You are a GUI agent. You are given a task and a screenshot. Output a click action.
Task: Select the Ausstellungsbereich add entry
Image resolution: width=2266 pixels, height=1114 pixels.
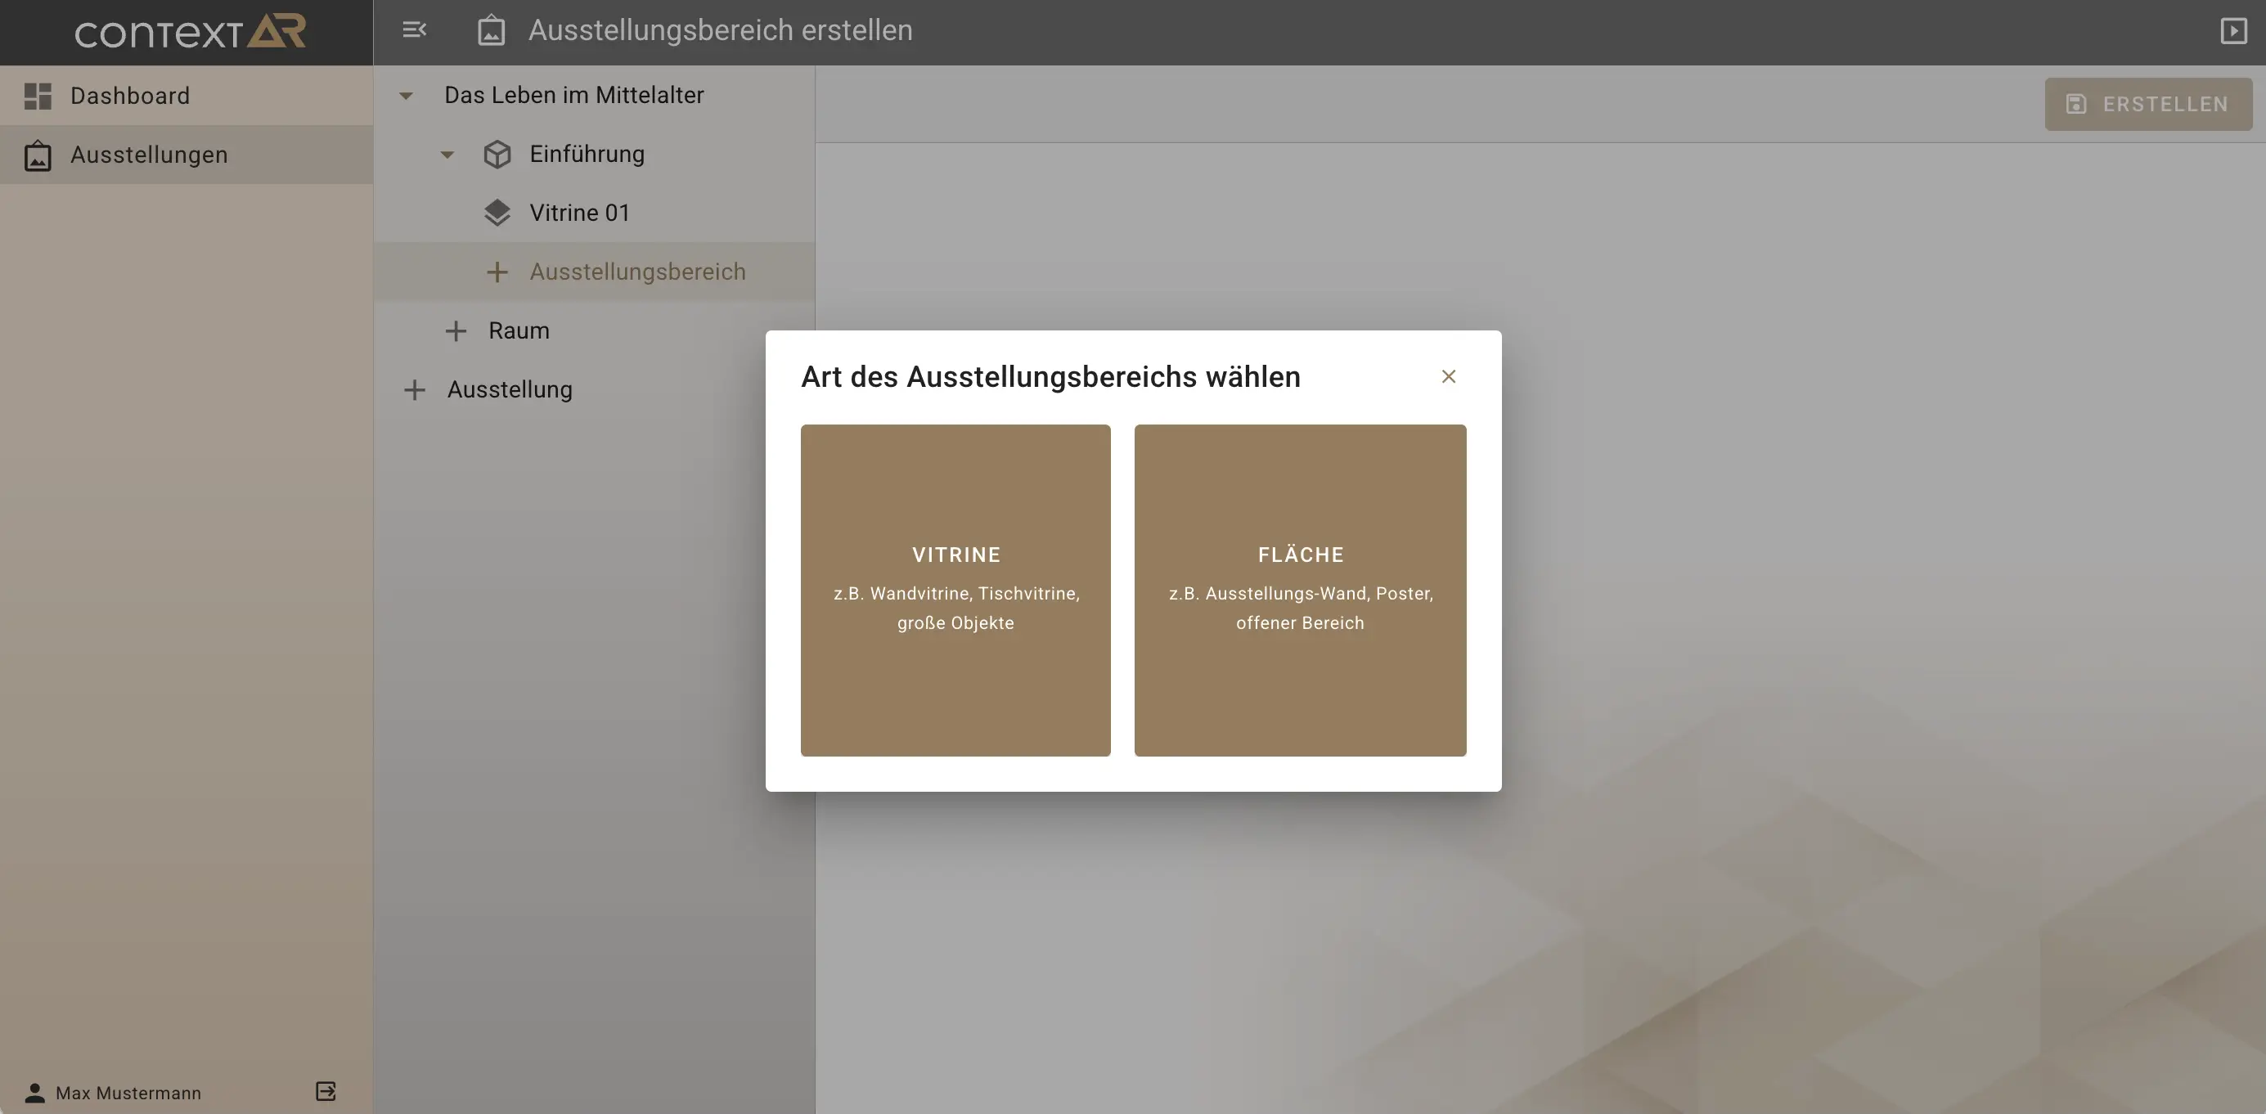click(x=637, y=272)
